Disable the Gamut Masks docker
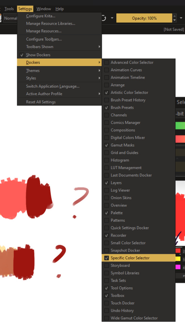The width and height of the screenshot is (185, 325). click(x=138, y=145)
